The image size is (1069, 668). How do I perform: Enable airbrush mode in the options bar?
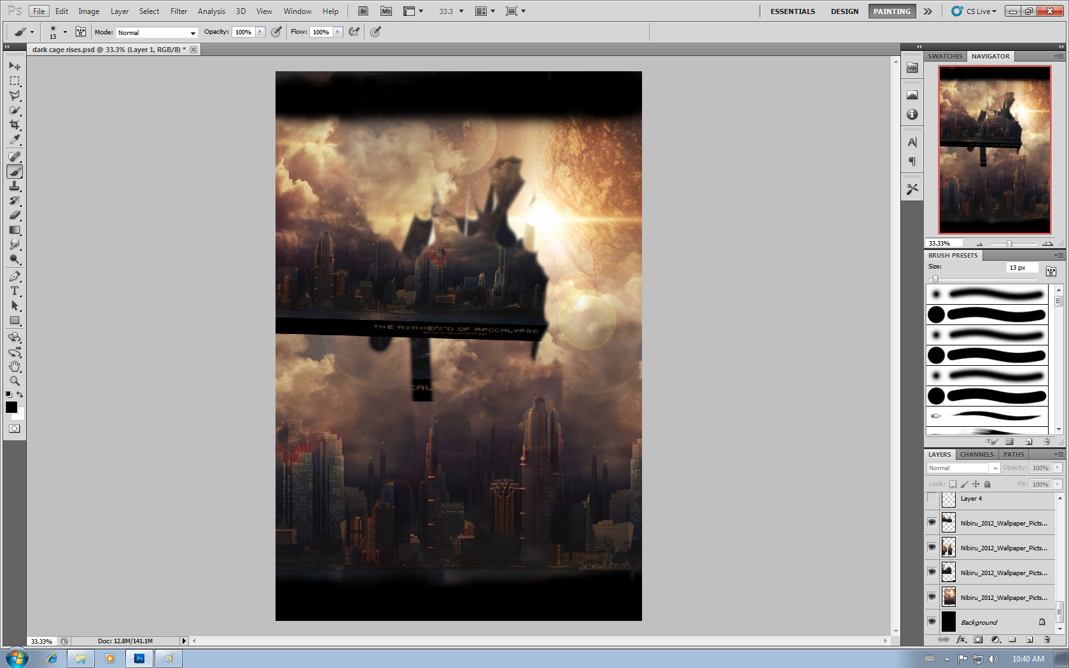tap(375, 31)
